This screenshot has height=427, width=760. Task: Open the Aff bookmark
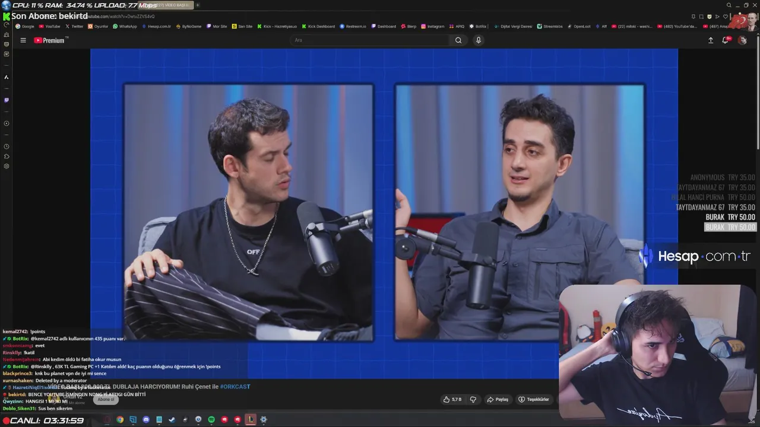tap(601, 26)
